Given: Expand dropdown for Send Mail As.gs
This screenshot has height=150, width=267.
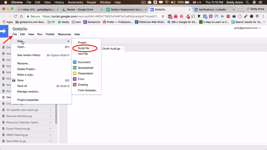Looking at the screenshot, I should tap(50, 141).
